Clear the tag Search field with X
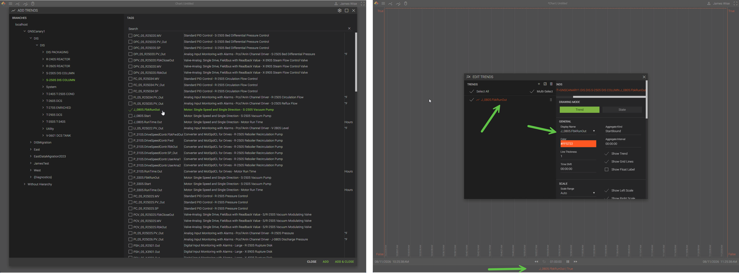Viewport: 739px width, 273px height. [x=349, y=29]
